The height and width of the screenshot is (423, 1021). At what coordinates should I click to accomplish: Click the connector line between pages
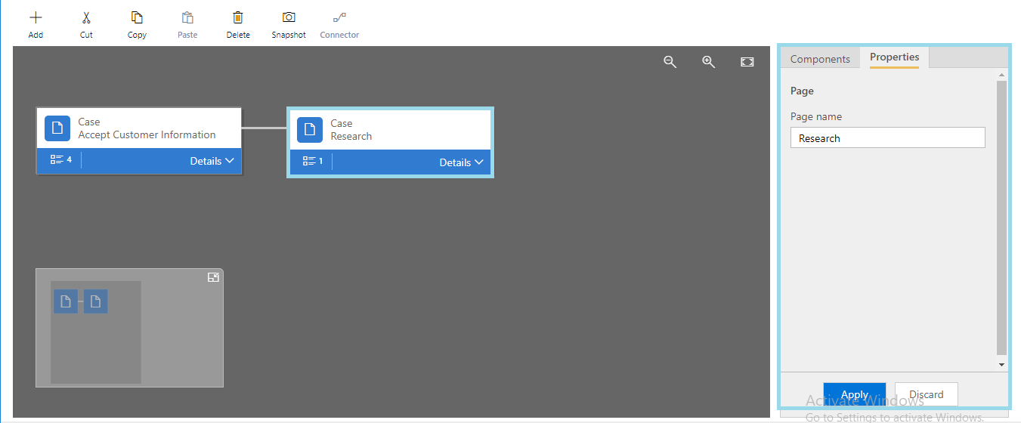click(x=265, y=128)
